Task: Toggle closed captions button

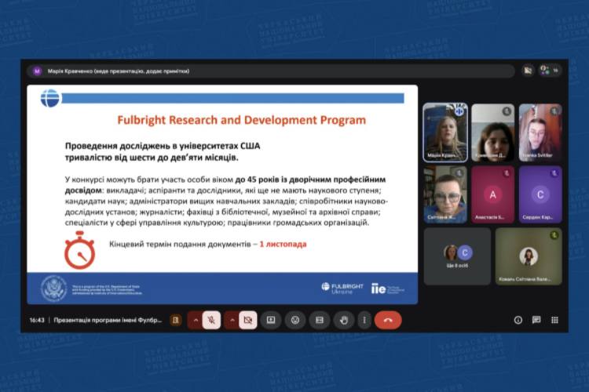Action: tap(318, 320)
